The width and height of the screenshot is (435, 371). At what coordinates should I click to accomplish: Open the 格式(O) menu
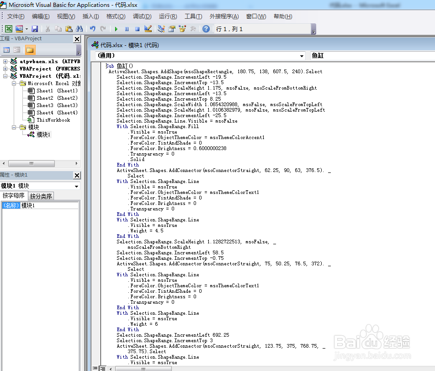(116, 16)
